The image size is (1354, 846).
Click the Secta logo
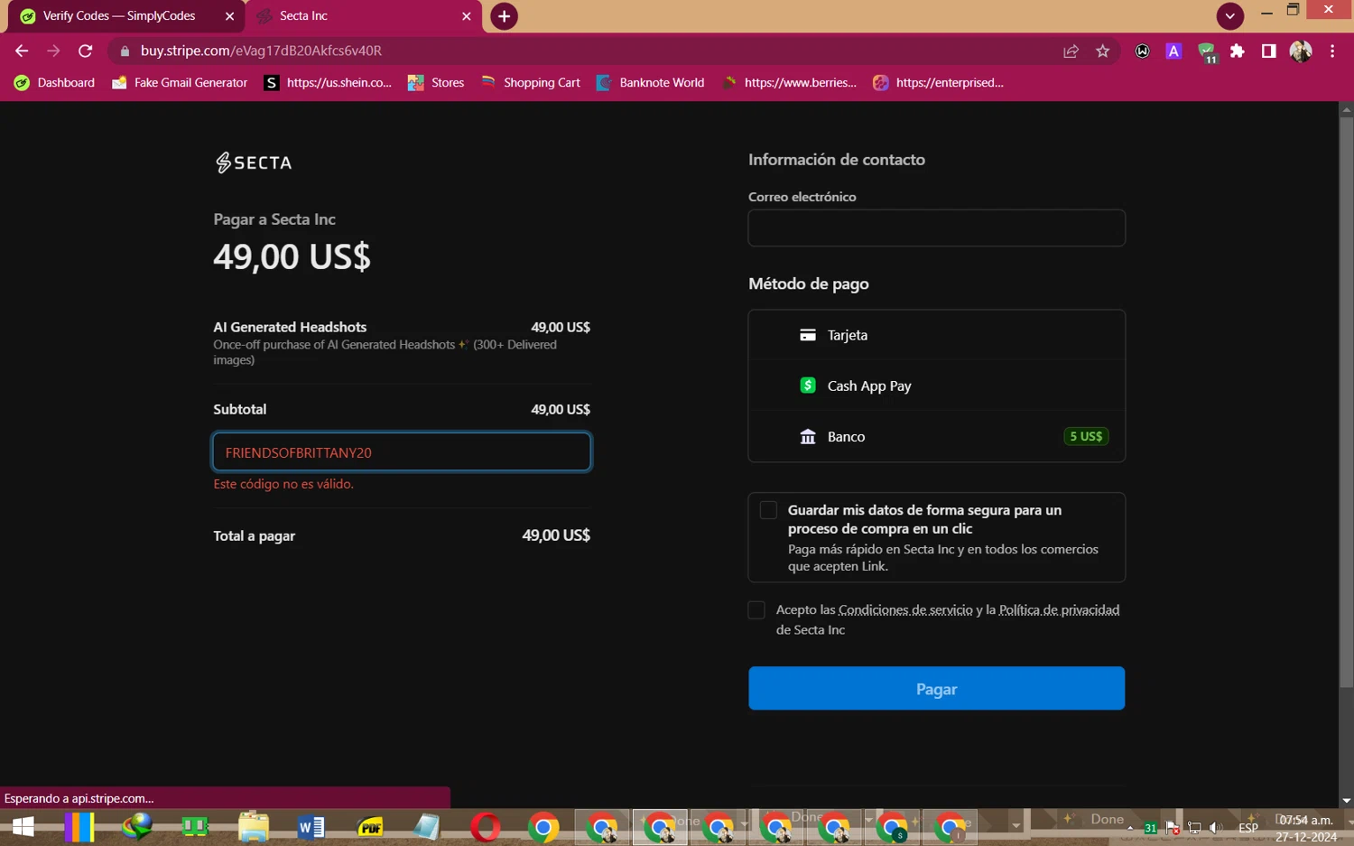pyautogui.click(x=254, y=163)
